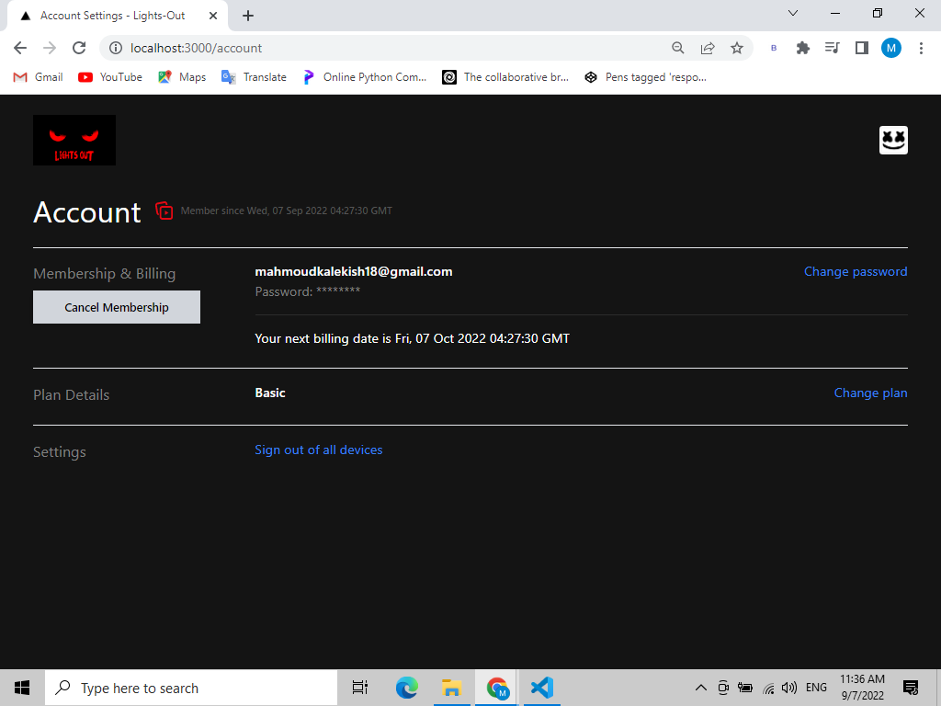Open the tab search chevron
Viewport: 941px width, 706px height.
click(x=792, y=14)
